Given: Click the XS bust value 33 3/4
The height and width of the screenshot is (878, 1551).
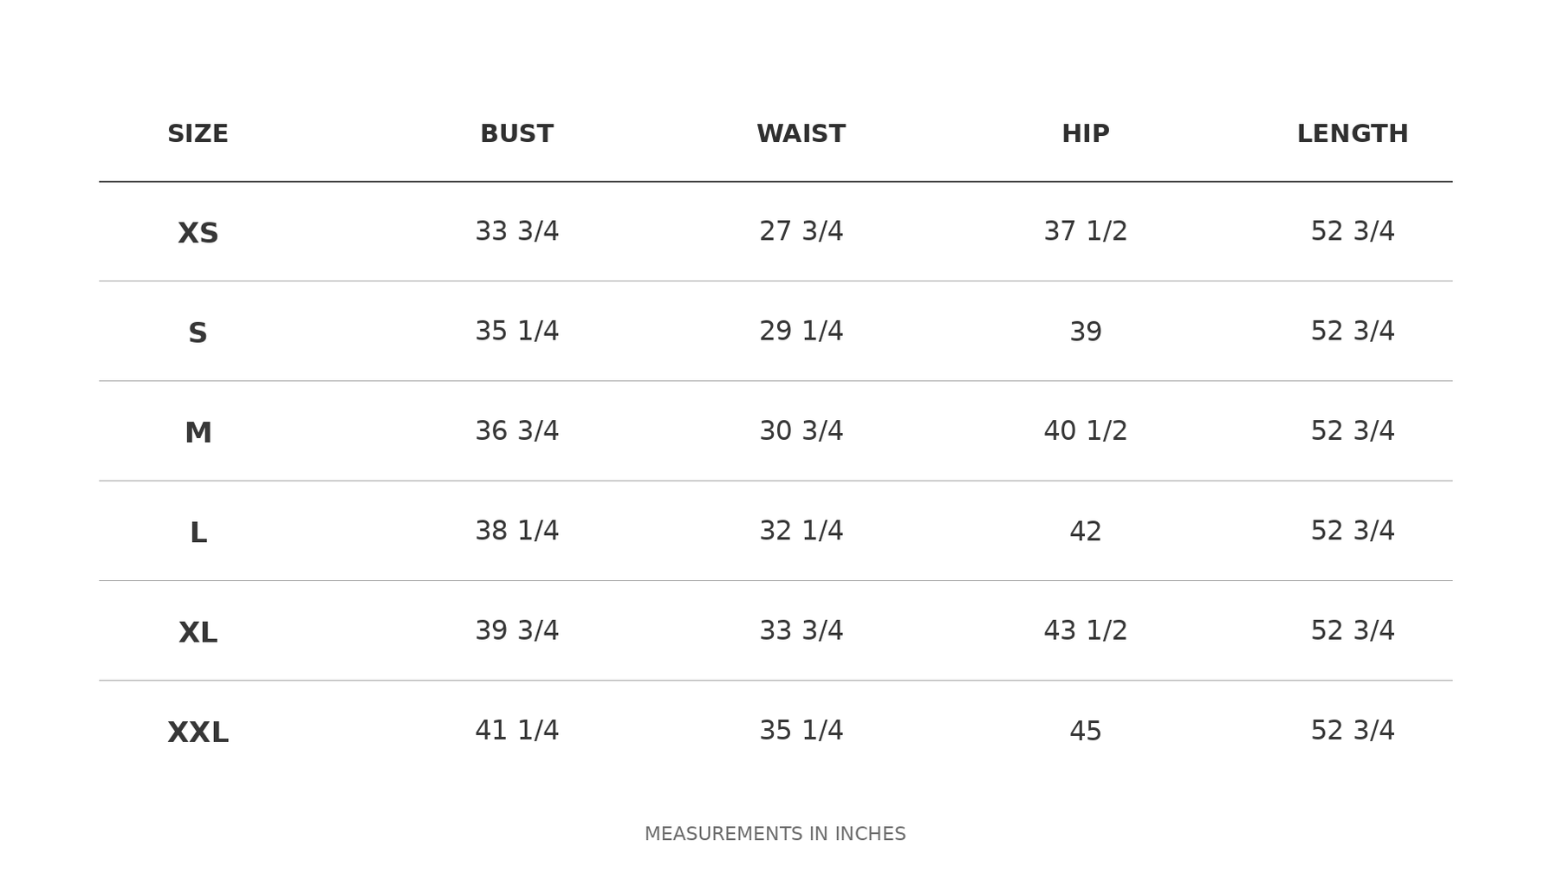Looking at the screenshot, I should 516,231.
